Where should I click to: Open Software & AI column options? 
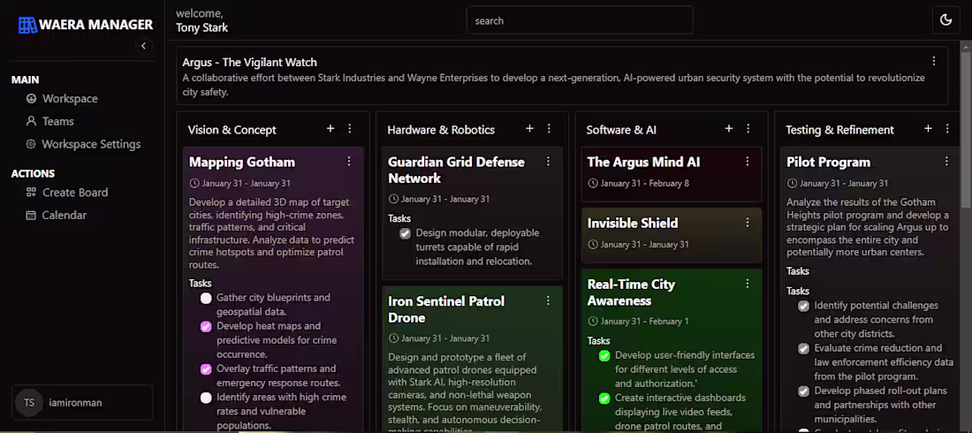click(x=748, y=128)
